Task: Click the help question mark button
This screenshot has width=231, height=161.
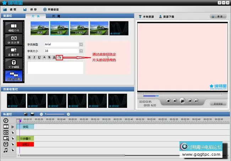Action: (219, 3)
